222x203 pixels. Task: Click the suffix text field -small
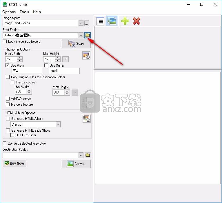click(x=64, y=71)
